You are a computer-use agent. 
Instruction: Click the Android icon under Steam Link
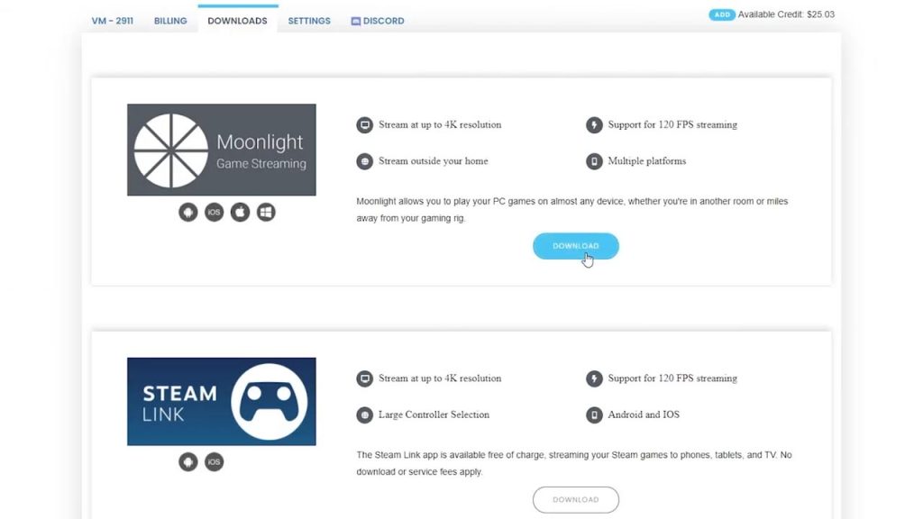tap(187, 462)
